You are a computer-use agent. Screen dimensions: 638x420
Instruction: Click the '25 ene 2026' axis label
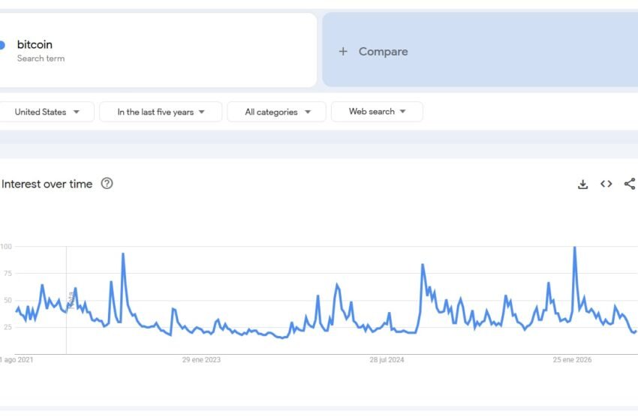point(572,360)
